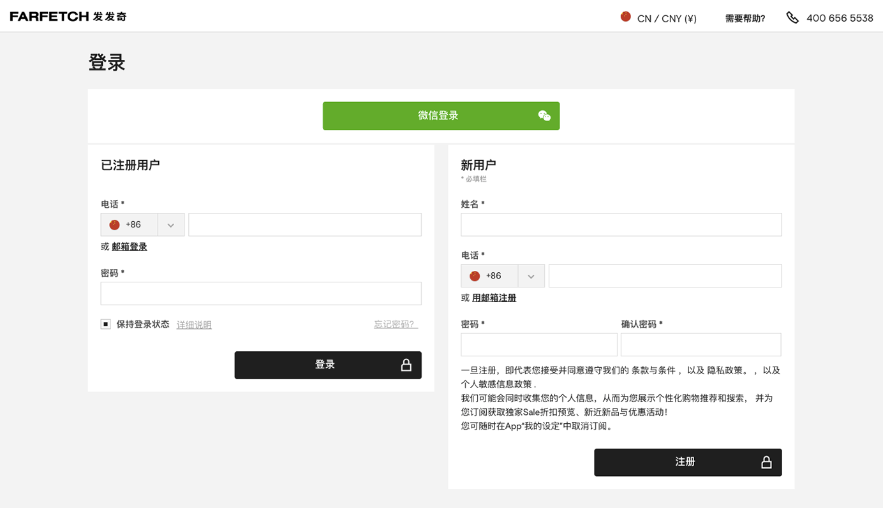Click the WeChat icon on green button

544,116
